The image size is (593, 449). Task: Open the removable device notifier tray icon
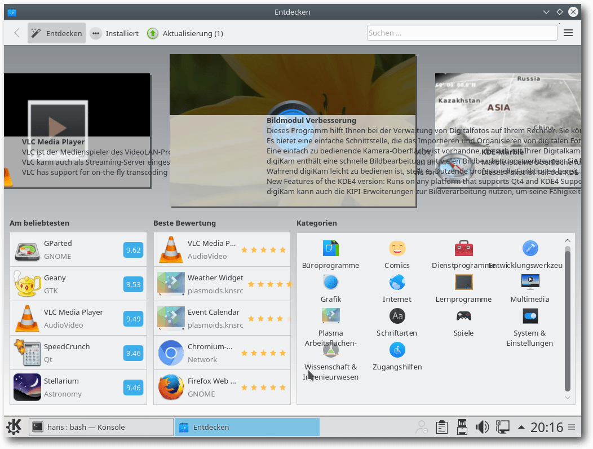pyautogui.click(x=462, y=428)
